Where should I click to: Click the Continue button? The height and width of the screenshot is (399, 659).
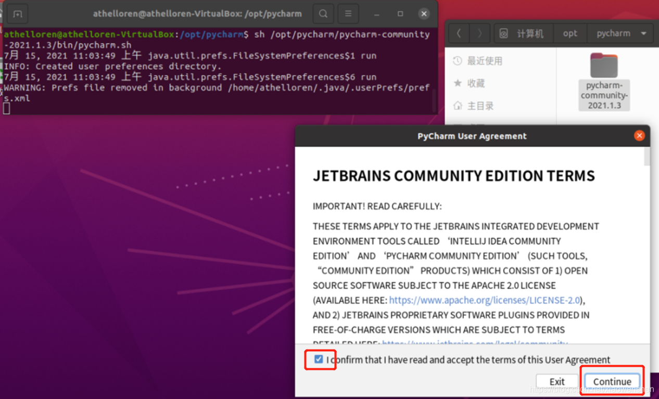[612, 381]
